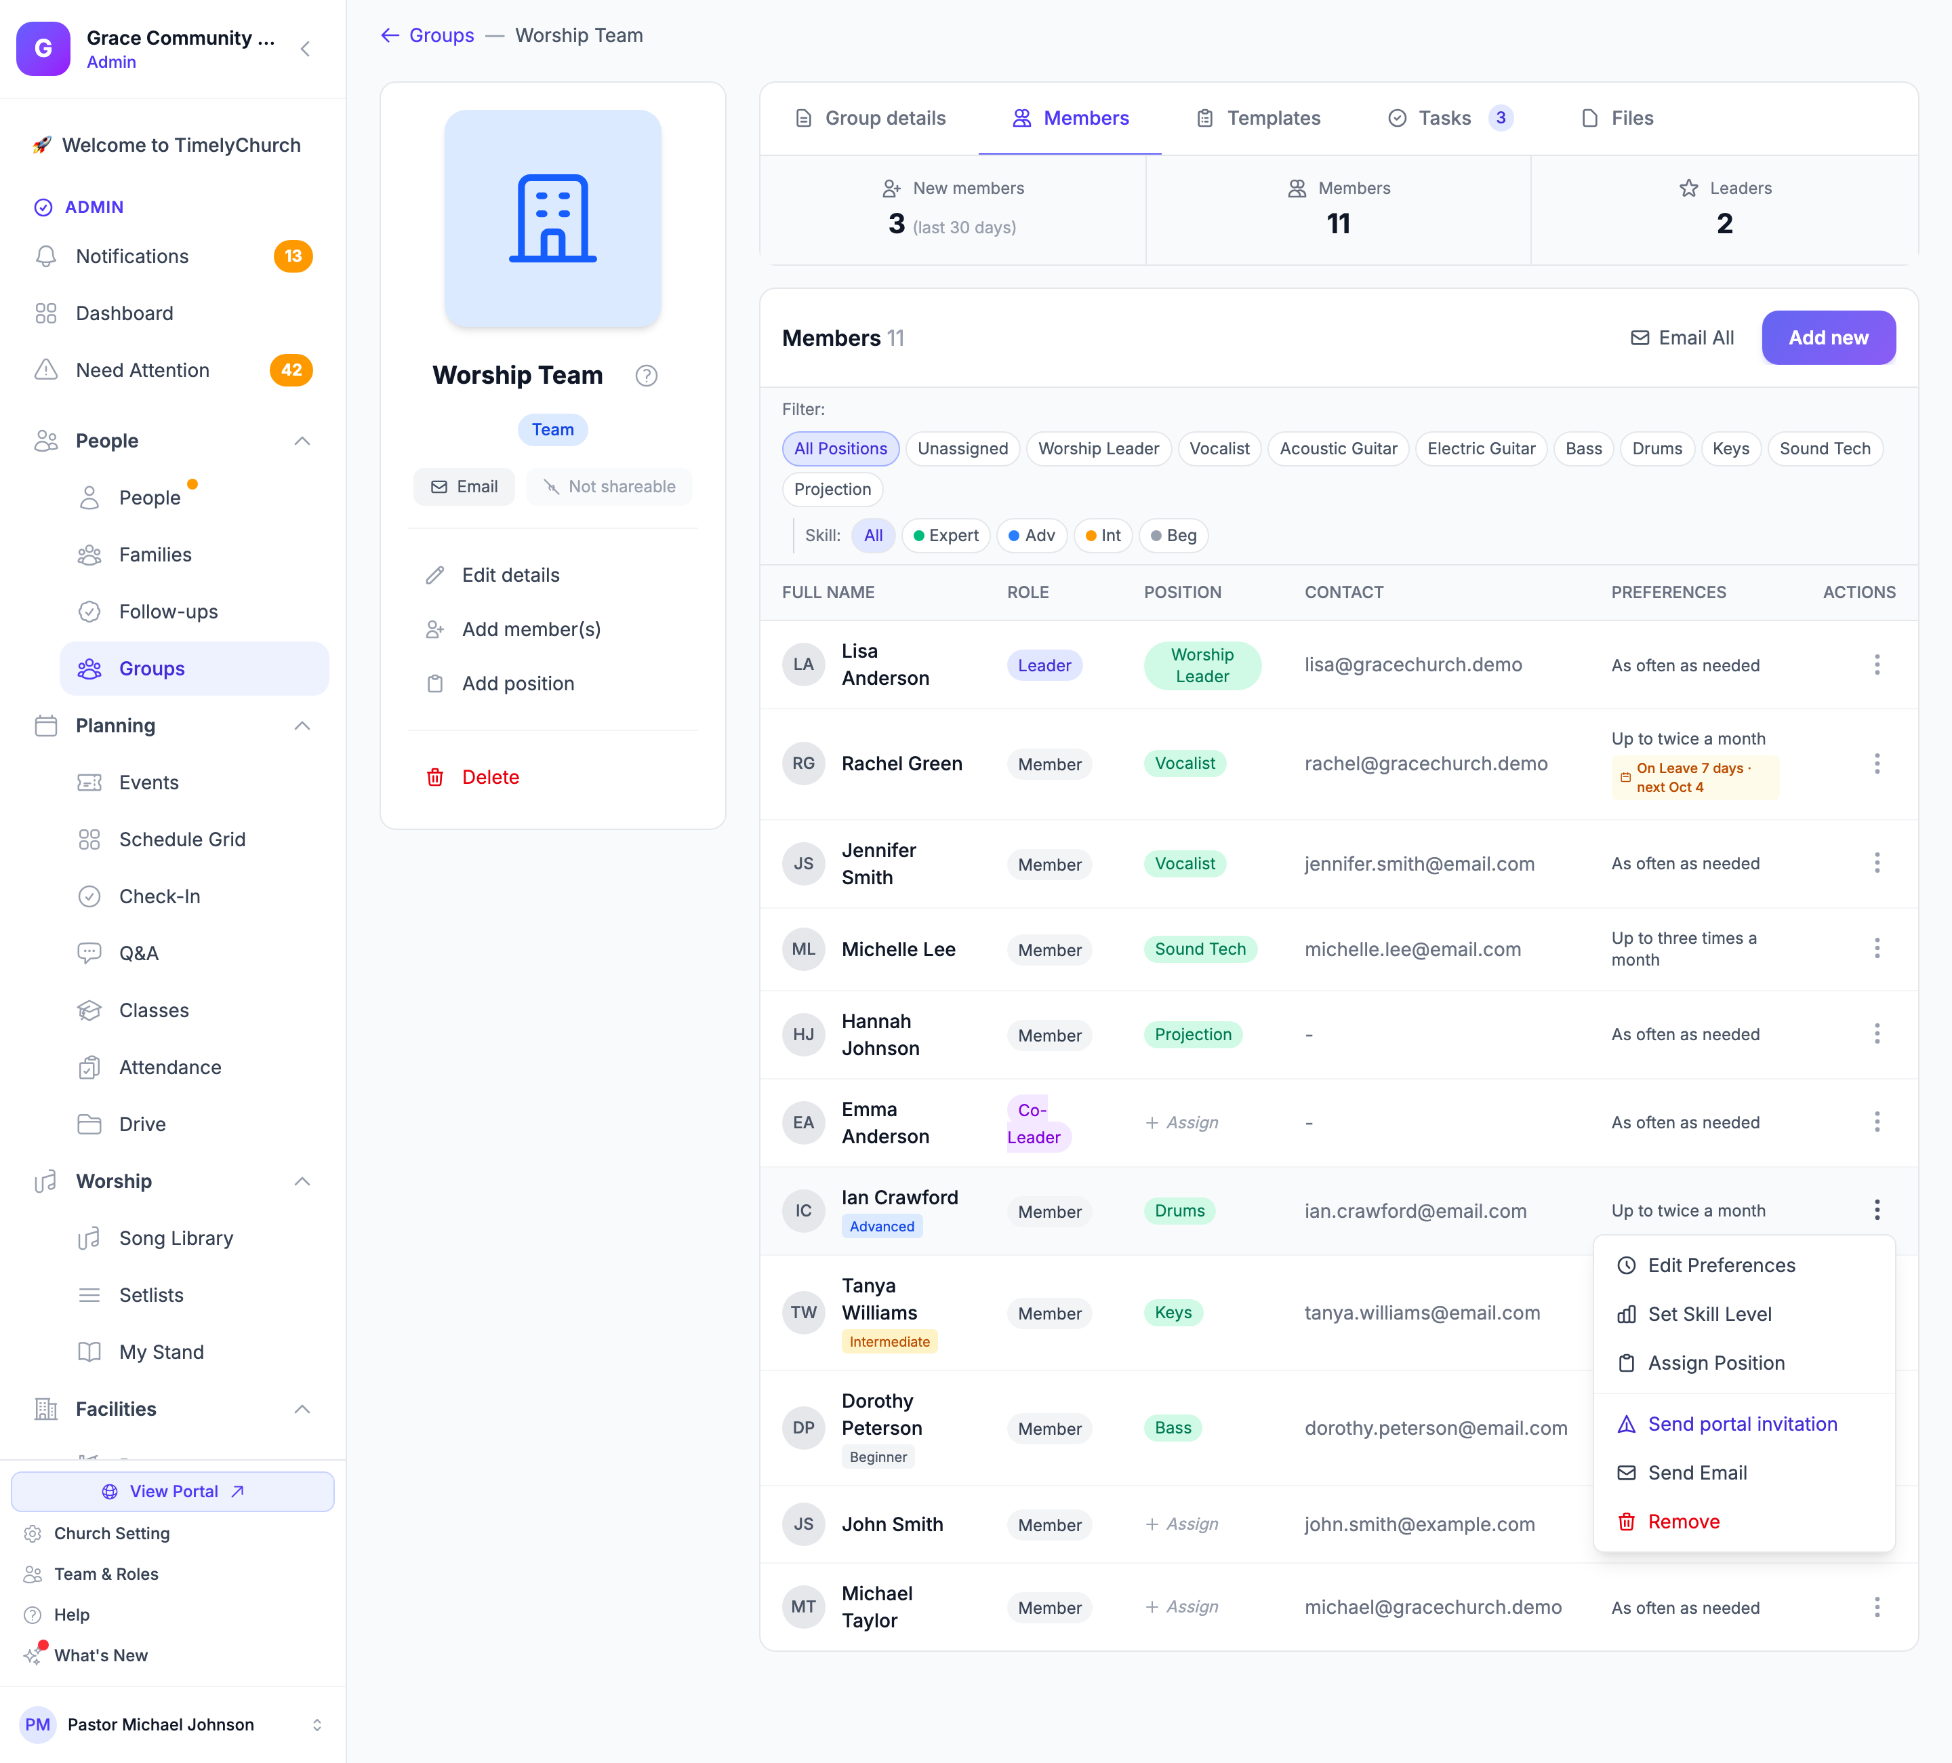Collapse sidebar with the chevron arrow

pos(306,48)
